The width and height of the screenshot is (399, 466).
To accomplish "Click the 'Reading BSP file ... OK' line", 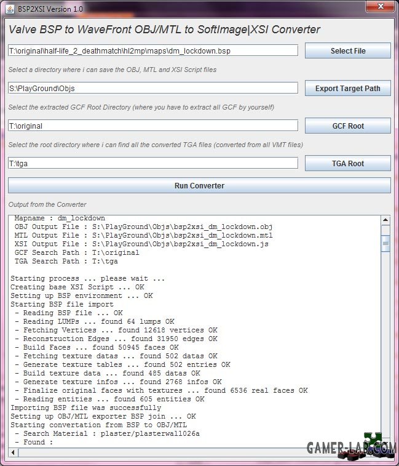I will pyautogui.click(x=69, y=313).
